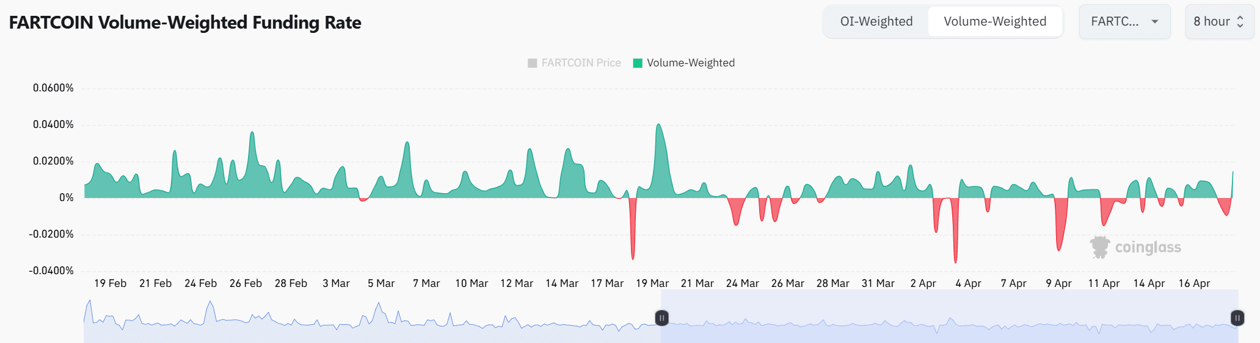Open the 8 hour interval selector
Viewport: 1260px width, 343px height.
coord(1219,22)
